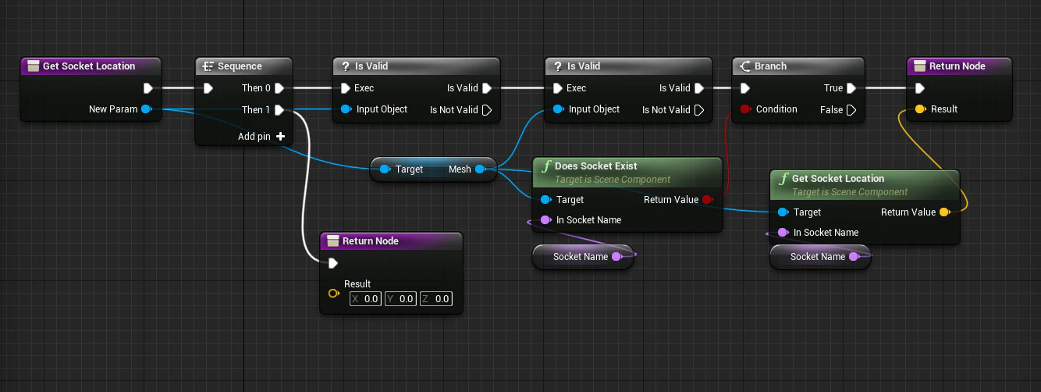The image size is (1041, 392).
Task: Click the Branch node's exec input pin
Action: point(745,88)
